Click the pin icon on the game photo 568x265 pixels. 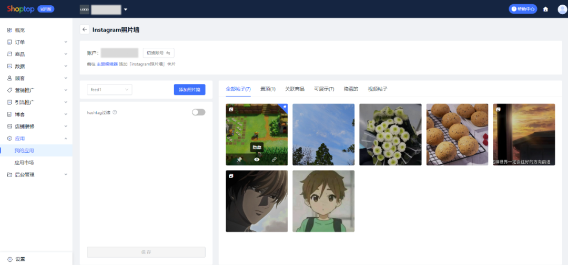239,160
